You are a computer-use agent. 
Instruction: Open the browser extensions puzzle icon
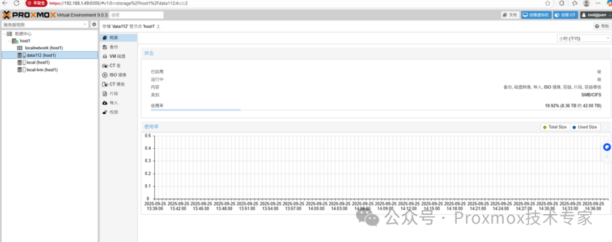coord(562,3)
